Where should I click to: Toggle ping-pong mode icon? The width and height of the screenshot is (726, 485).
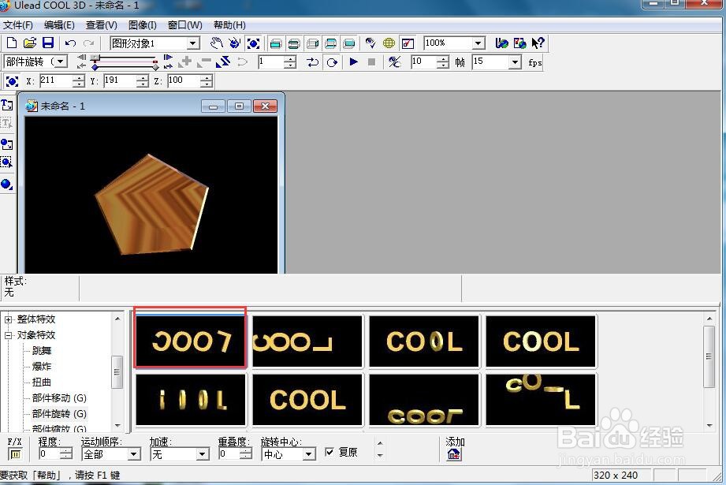tap(312, 62)
